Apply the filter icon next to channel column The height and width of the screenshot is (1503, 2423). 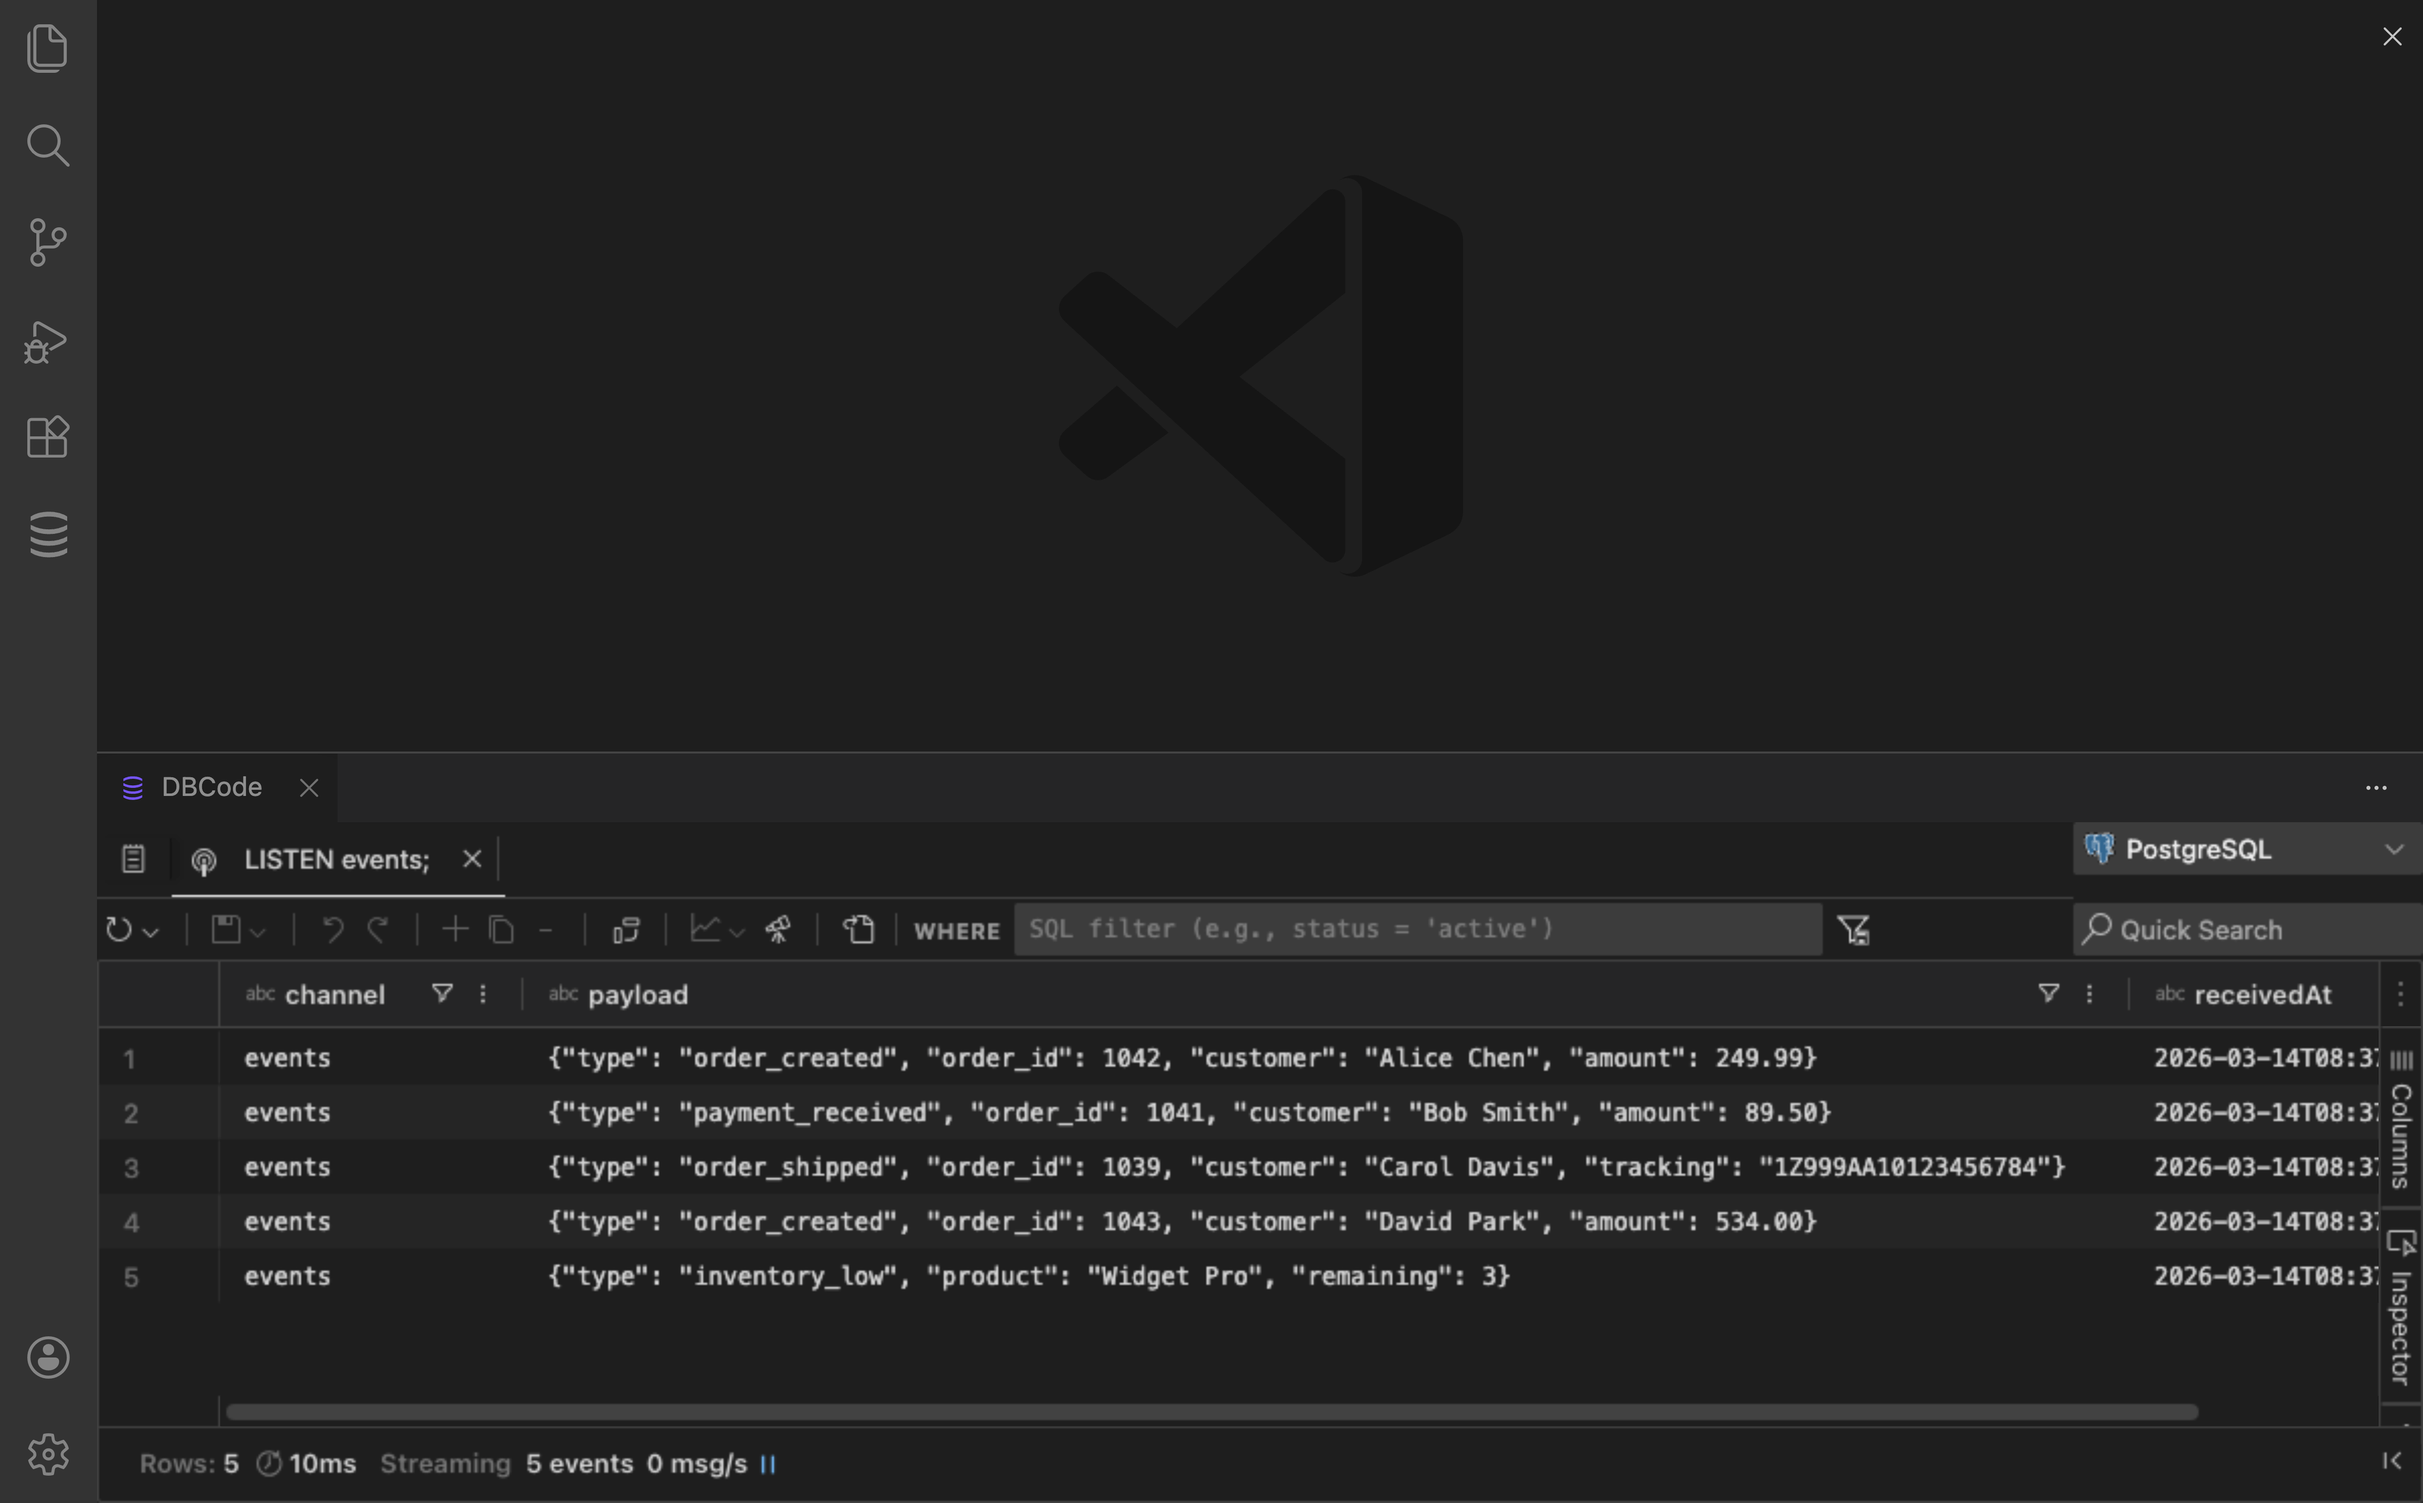pos(442,993)
